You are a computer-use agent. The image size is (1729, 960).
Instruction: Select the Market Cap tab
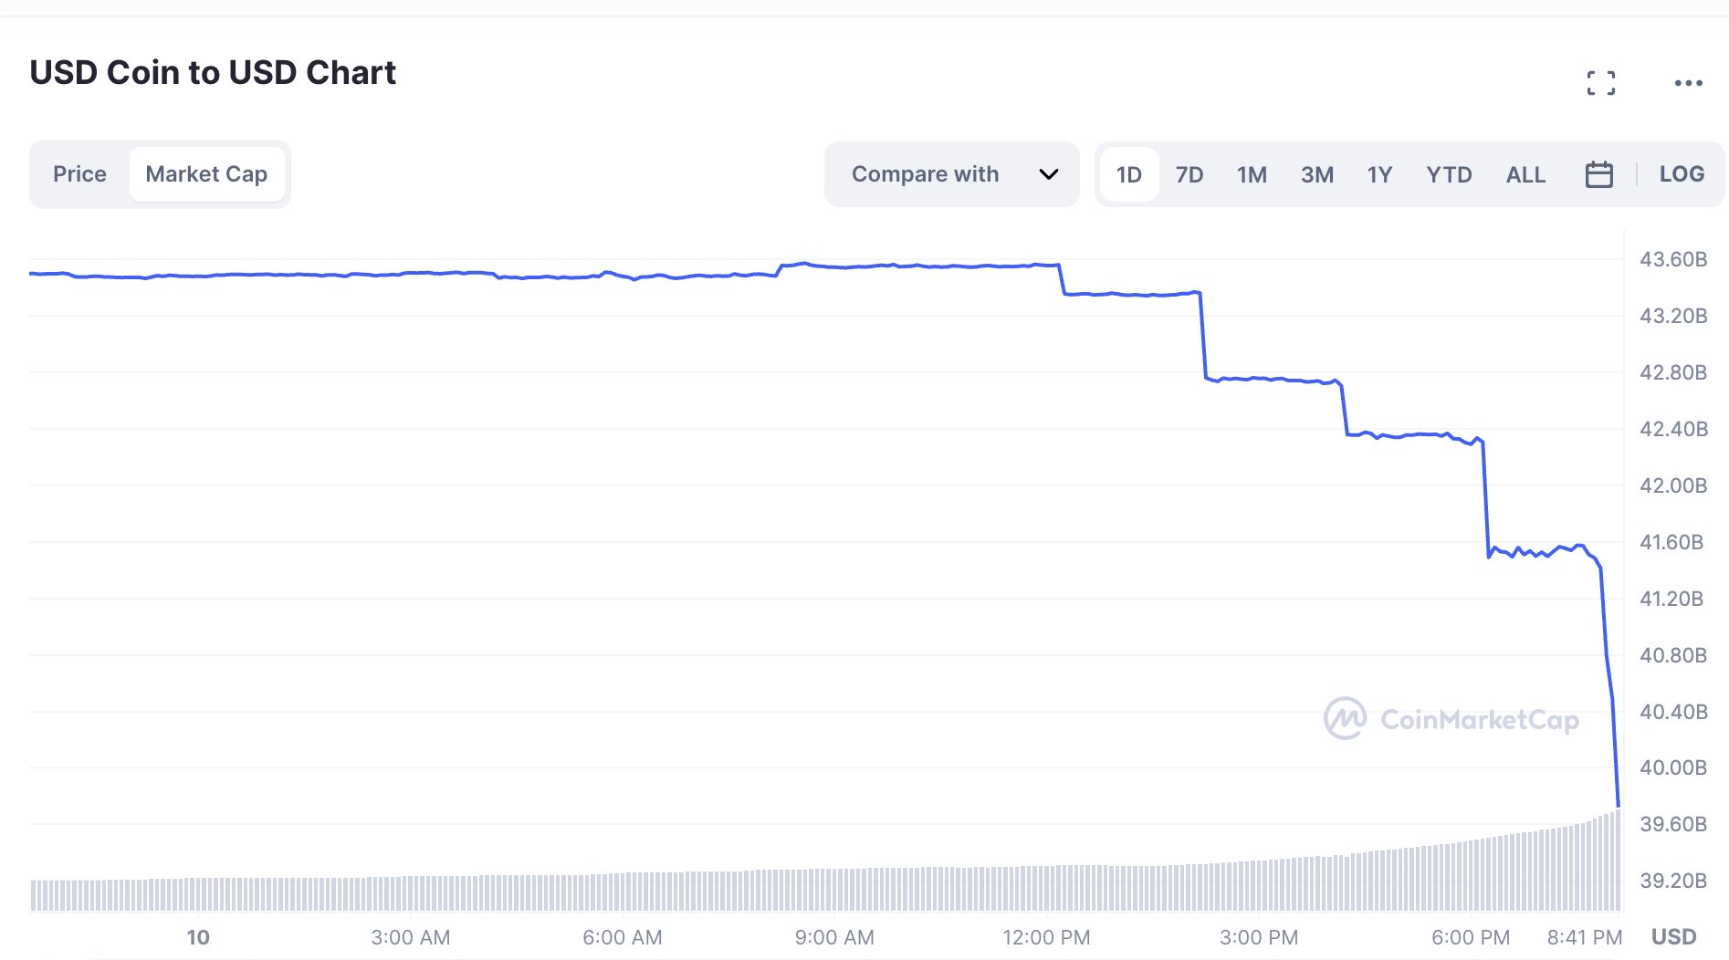point(206,174)
